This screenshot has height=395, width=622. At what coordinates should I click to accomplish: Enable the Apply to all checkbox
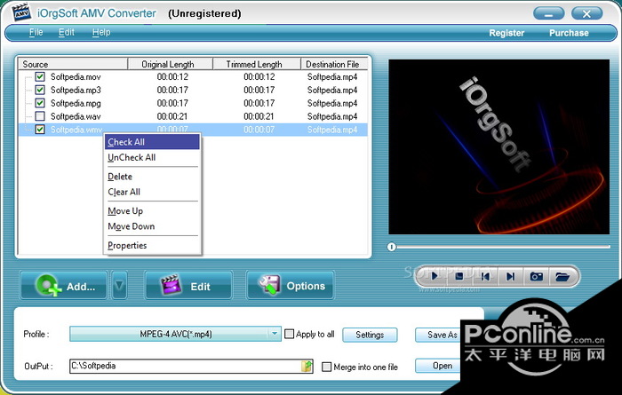(x=289, y=335)
